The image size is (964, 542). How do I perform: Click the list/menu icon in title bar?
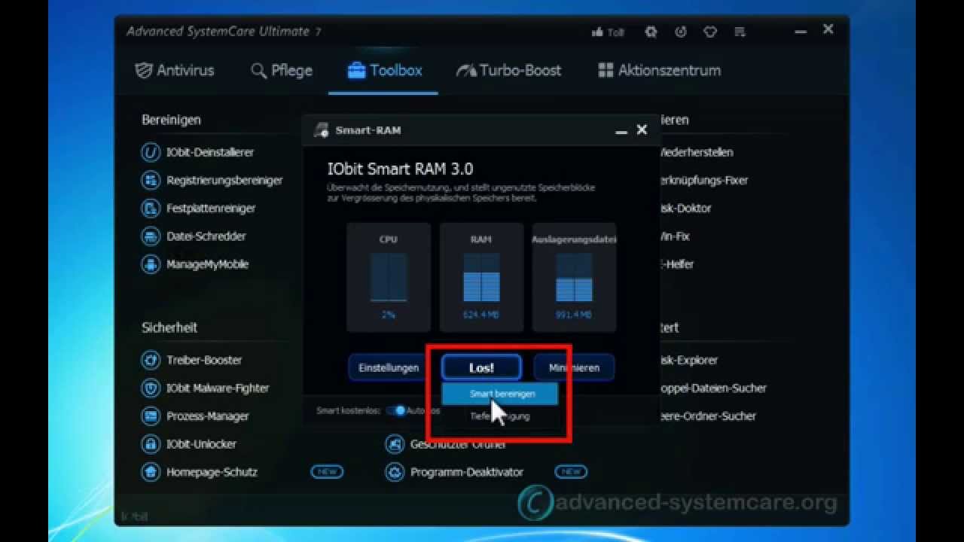pyautogui.click(x=740, y=32)
